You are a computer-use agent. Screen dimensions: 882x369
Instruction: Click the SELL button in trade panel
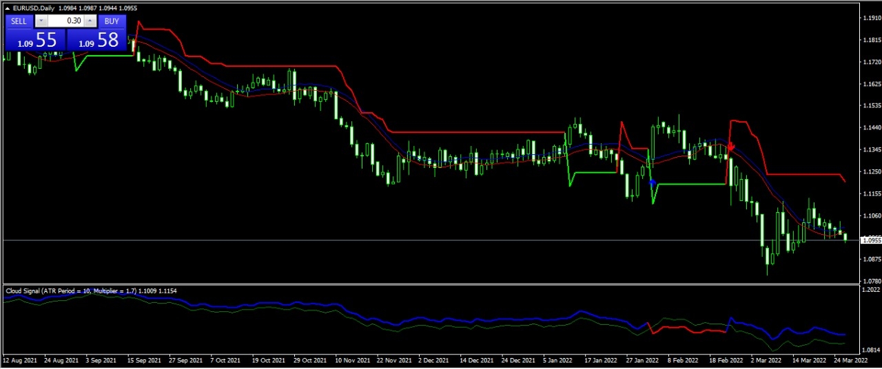[19, 21]
